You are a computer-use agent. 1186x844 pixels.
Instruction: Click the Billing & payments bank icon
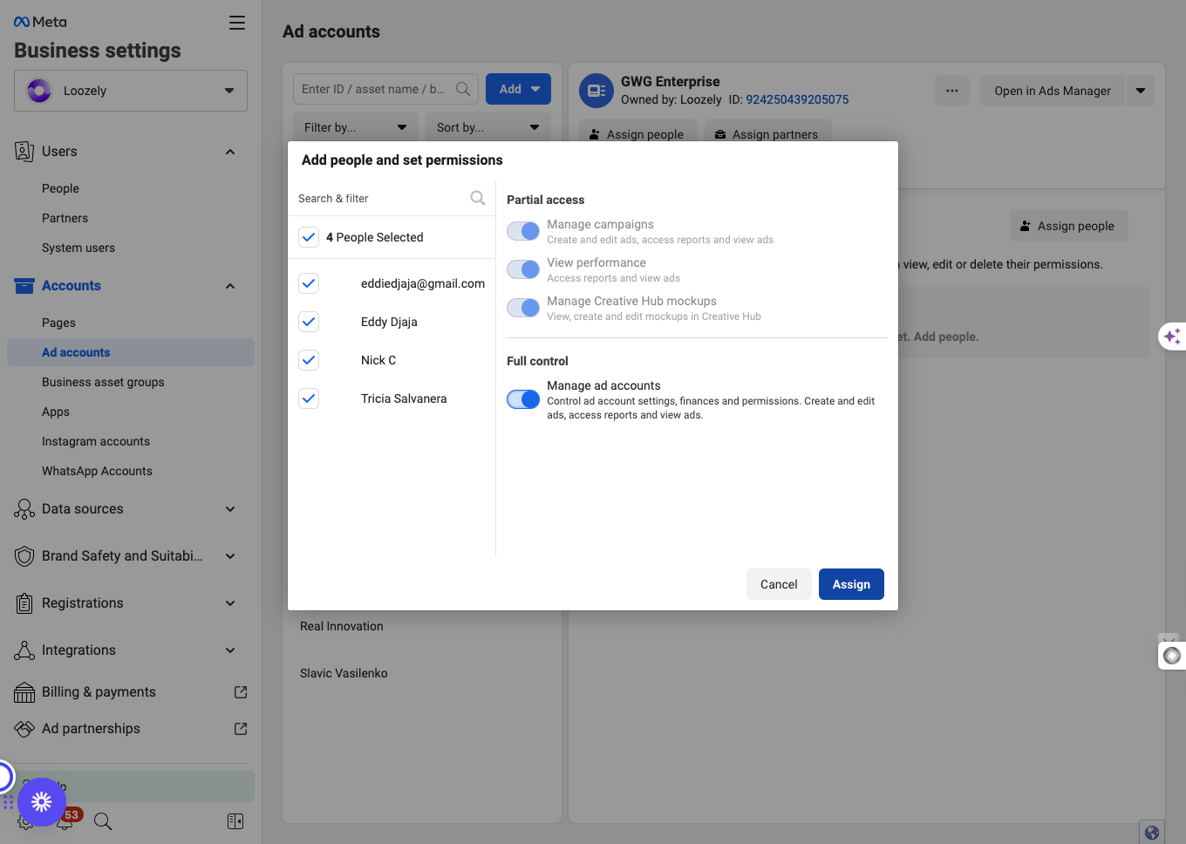[24, 692]
